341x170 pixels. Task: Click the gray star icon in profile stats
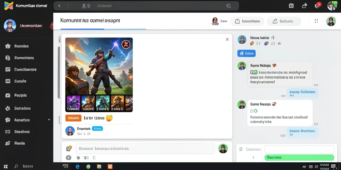click(x=279, y=43)
